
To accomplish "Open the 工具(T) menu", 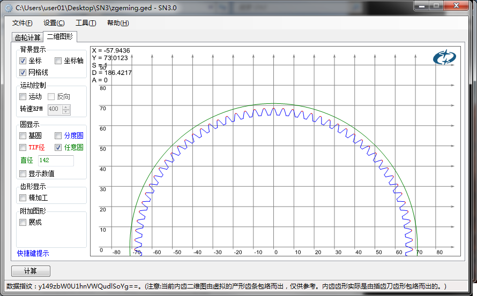I will tap(86, 23).
